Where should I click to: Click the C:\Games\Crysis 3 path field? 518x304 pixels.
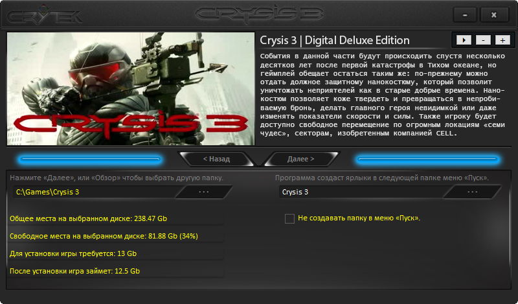[96, 192]
